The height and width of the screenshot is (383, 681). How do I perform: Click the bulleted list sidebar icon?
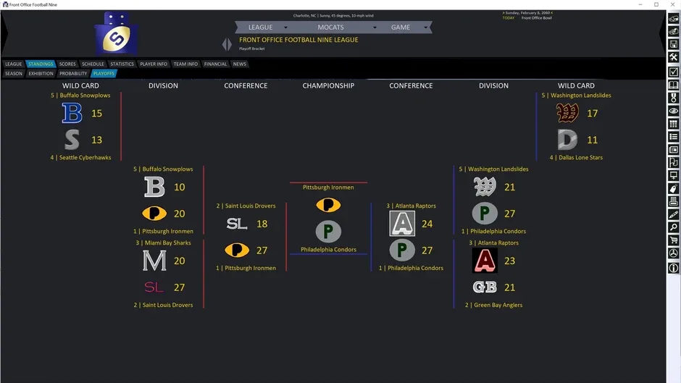click(x=673, y=137)
